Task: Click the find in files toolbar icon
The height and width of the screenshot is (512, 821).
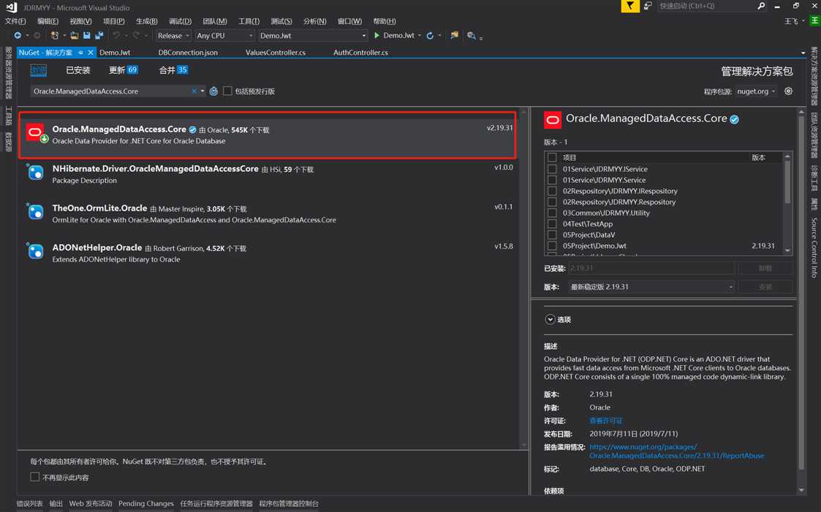Action: click(x=472, y=36)
